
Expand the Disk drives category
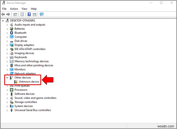[x=7, y=41]
